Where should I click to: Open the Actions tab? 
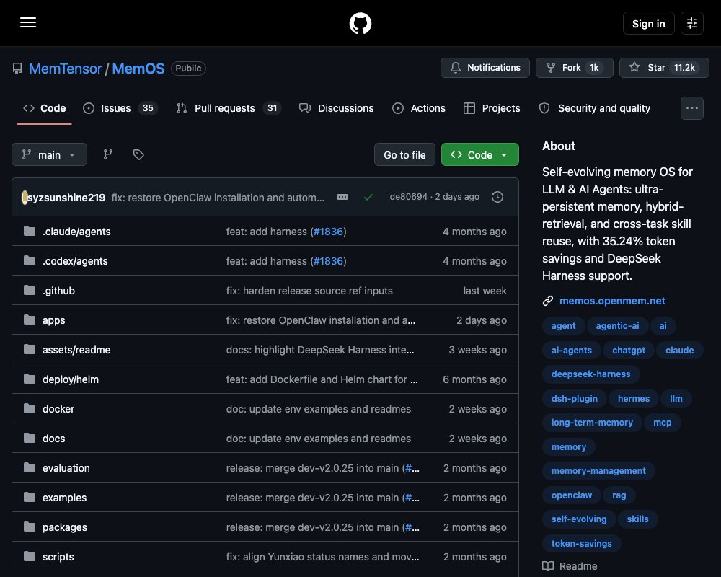[x=418, y=108]
